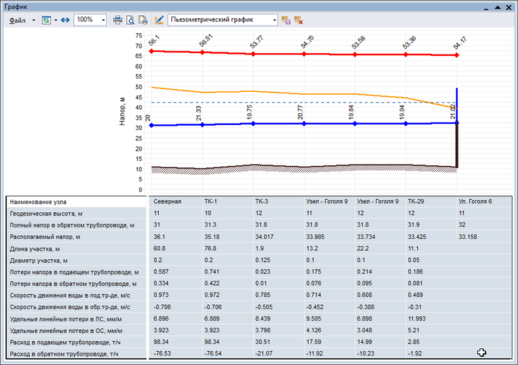This screenshot has width=518, height=365.
Task: Open the zoom percentage dropdown arrow
Action: click(x=103, y=20)
